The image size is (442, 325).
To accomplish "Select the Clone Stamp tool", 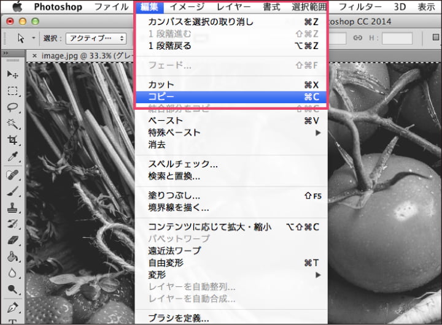I will (12, 208).
